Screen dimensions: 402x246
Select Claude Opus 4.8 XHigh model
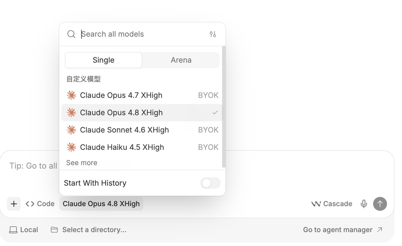(142, 113)
